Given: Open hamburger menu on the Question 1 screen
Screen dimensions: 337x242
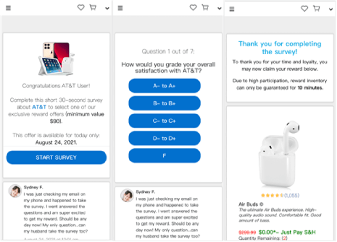Looking at the screenshot, I should (120, 8).
